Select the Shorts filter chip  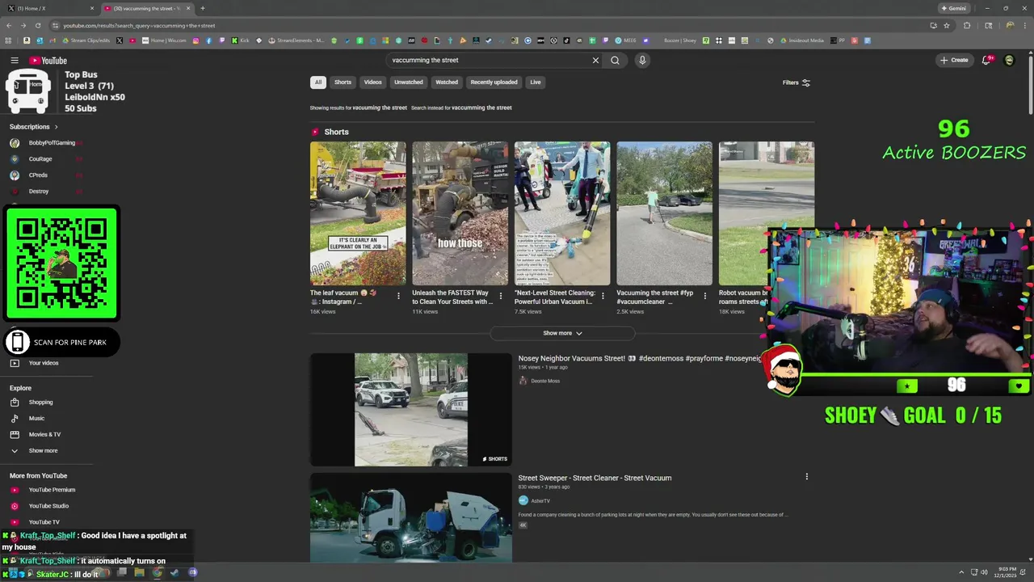343,82
